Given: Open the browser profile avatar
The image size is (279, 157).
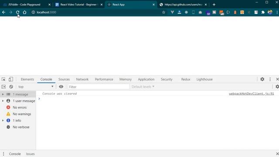Looking at the screenshot, I should click(270, 12).
